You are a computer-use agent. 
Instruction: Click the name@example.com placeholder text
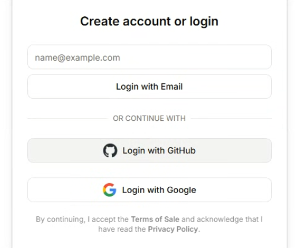(x=77, y=58)
